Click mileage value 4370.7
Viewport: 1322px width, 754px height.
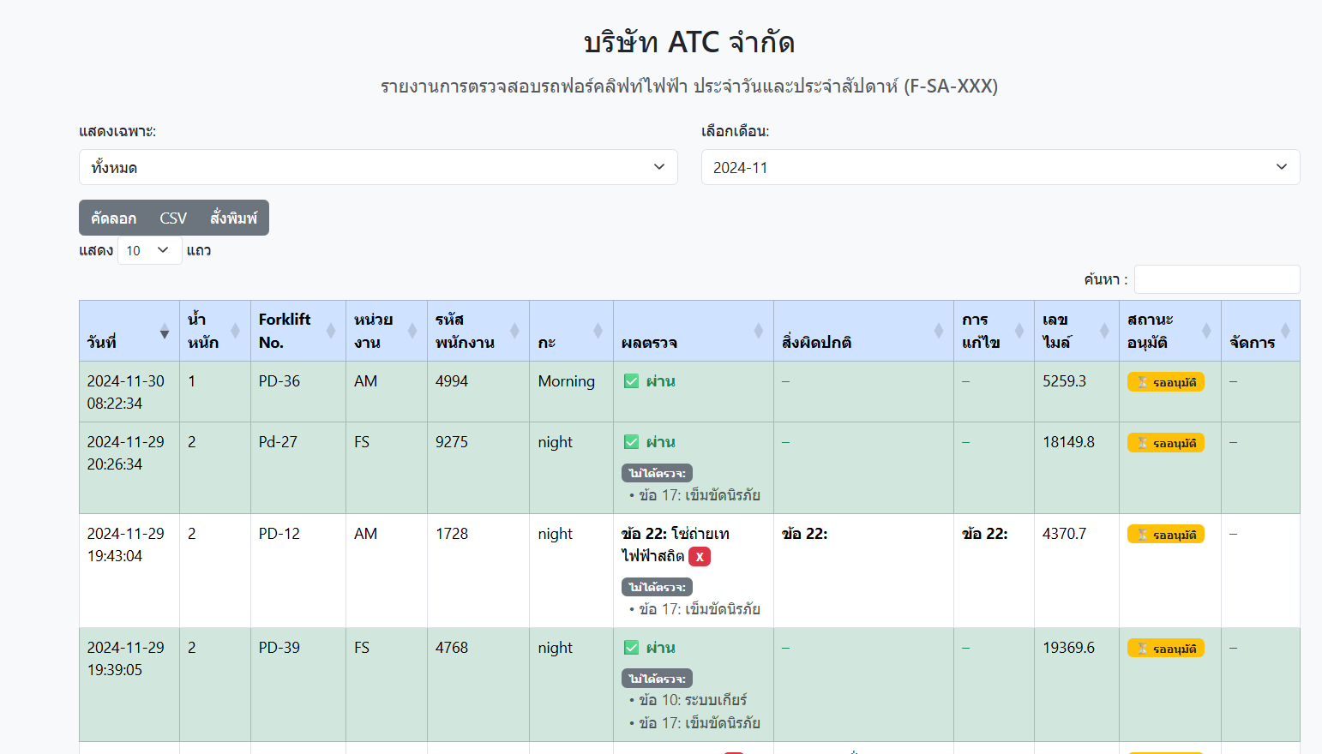coord(1064,534)
